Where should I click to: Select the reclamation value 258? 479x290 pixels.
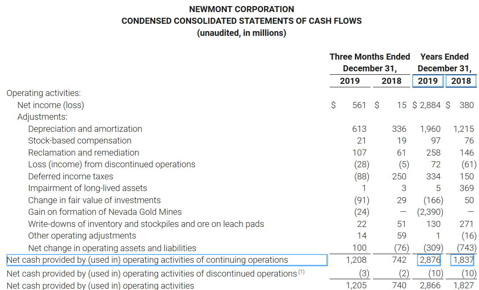[434, 153]
